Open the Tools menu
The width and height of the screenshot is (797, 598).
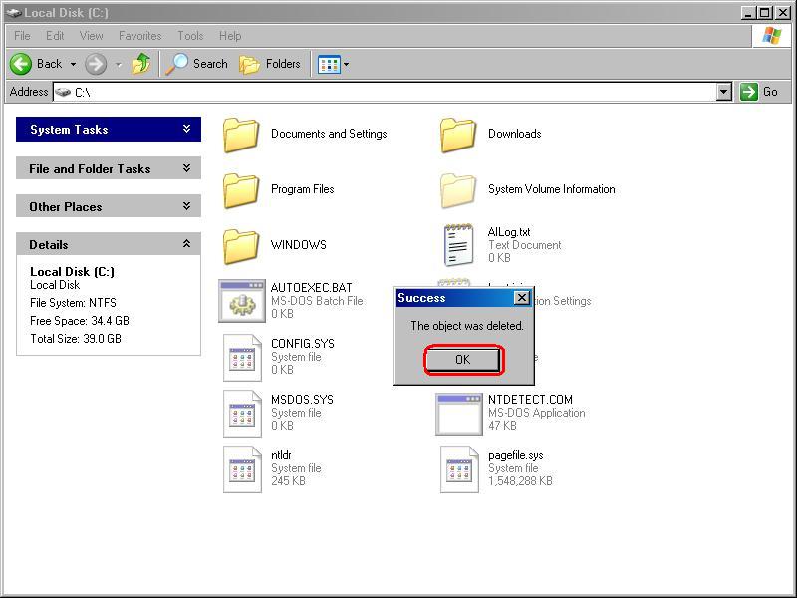(190, 36)
